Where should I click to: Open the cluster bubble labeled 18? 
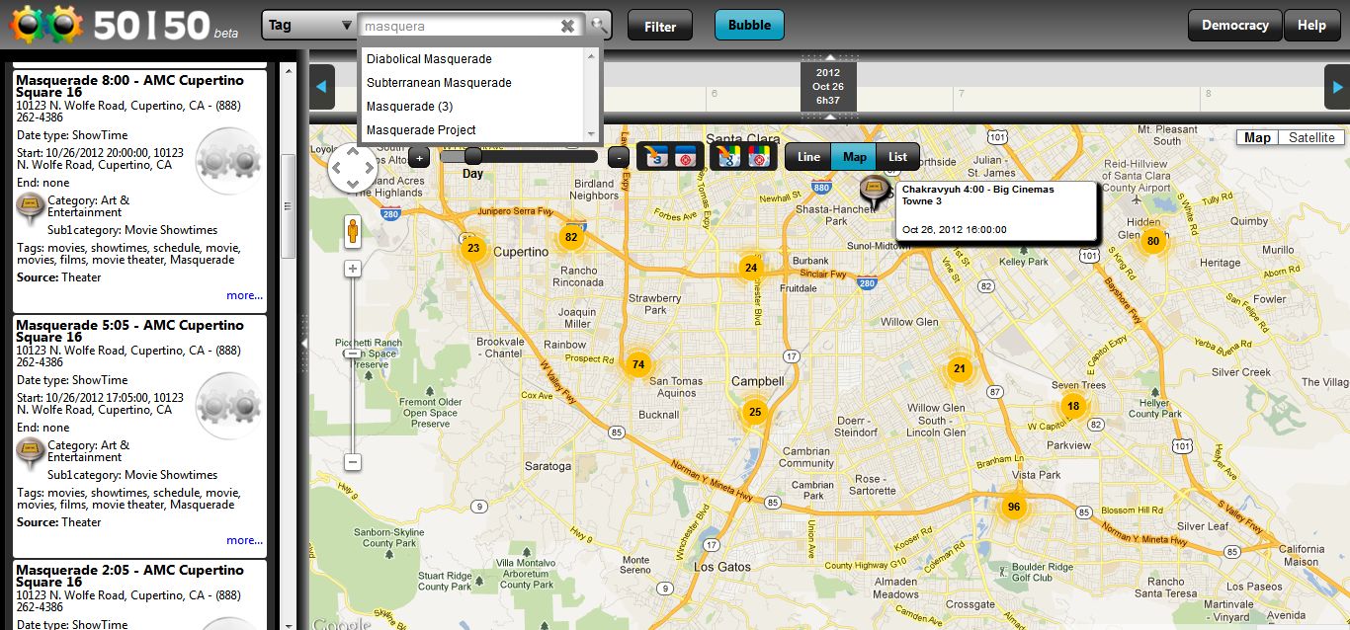point(1073,406)
